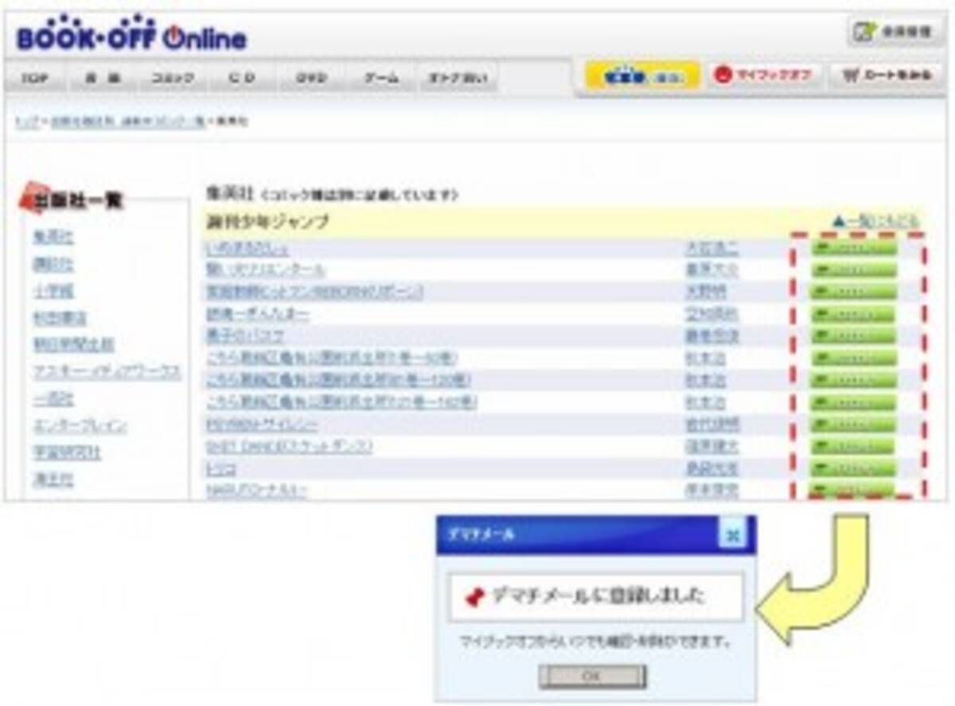
Task: Click green mail button on REBORN! row
Action: (853, 292)
